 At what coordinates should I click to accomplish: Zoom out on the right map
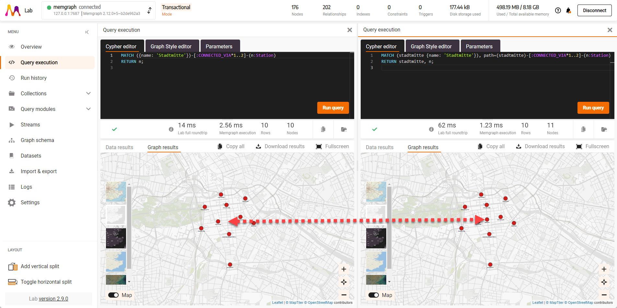click(604, 295)
